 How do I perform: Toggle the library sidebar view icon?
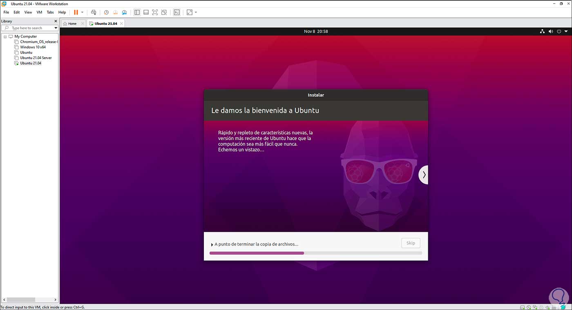coord(137,12)
